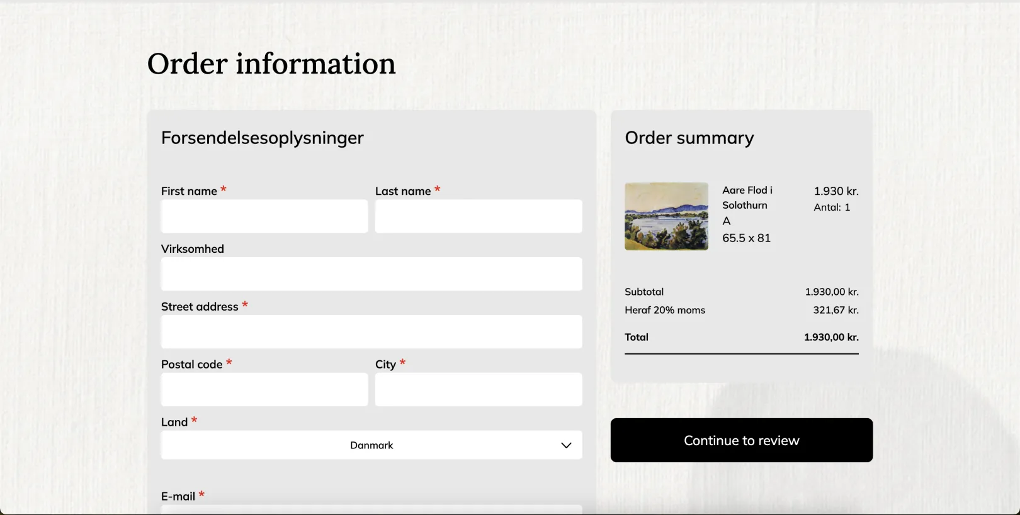Viewport: 1020px width, 515px height.
Task: Click the Antal: 1 quantity text
Action: click(832, 208)
